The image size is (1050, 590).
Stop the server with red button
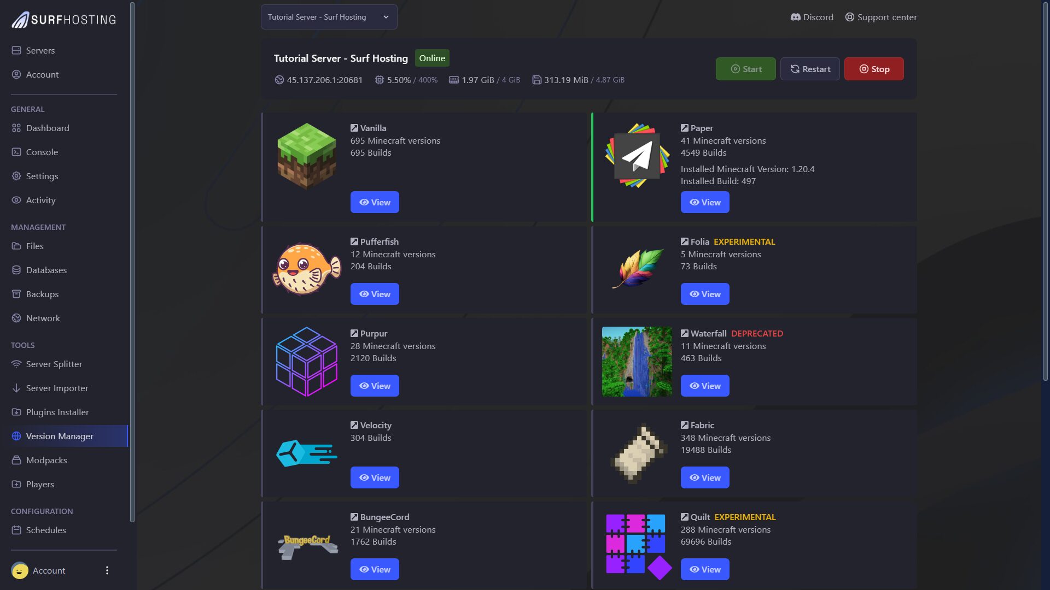click(x=874, y=69)
